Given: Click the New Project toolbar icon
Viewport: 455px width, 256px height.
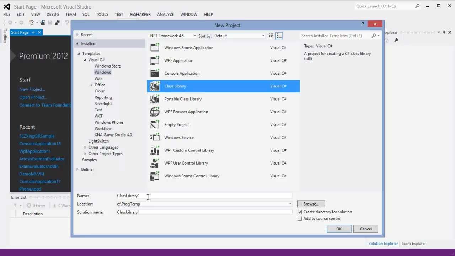Looking at the screenshot, I should pyautogui.click(x=32, y=22).
